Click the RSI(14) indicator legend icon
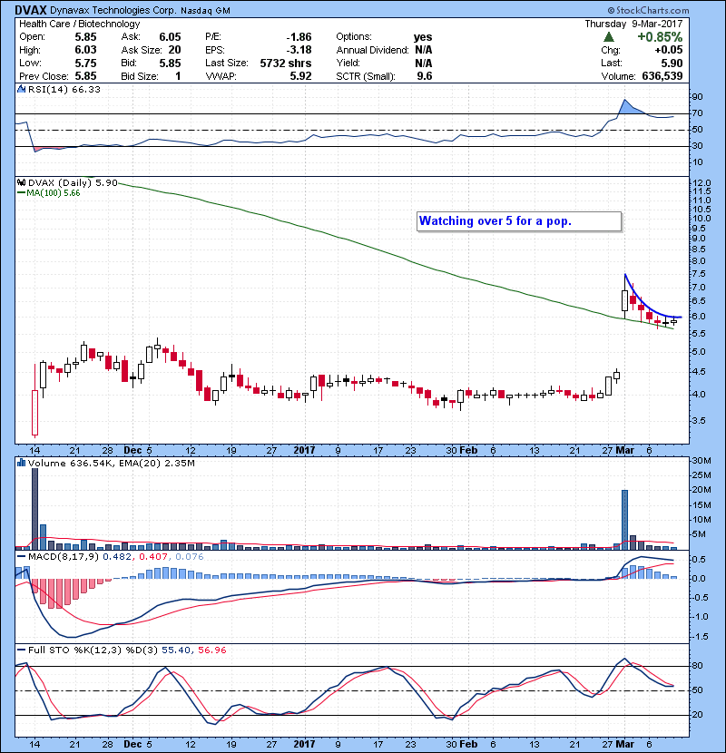The width and height of the screenshot is (726, 753). (x=21, y=89)
